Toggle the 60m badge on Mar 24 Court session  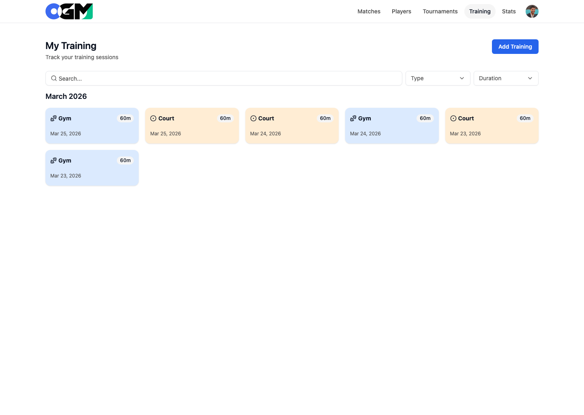(325, 118)
